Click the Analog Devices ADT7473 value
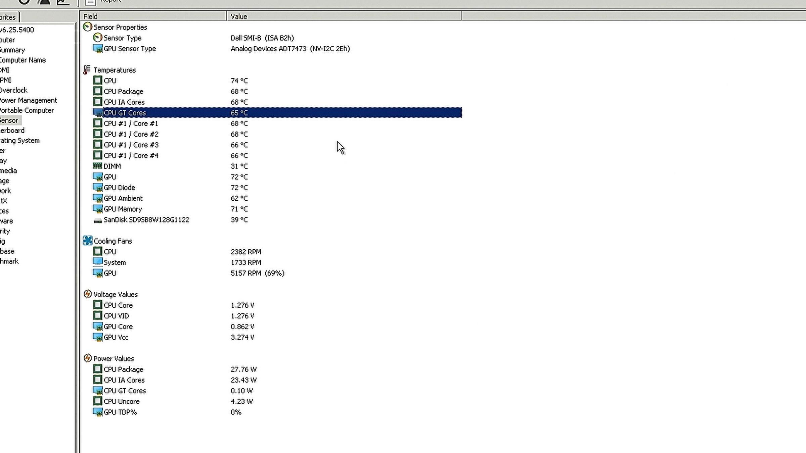Screen dimensions: 806x453 tap(290, 49)
